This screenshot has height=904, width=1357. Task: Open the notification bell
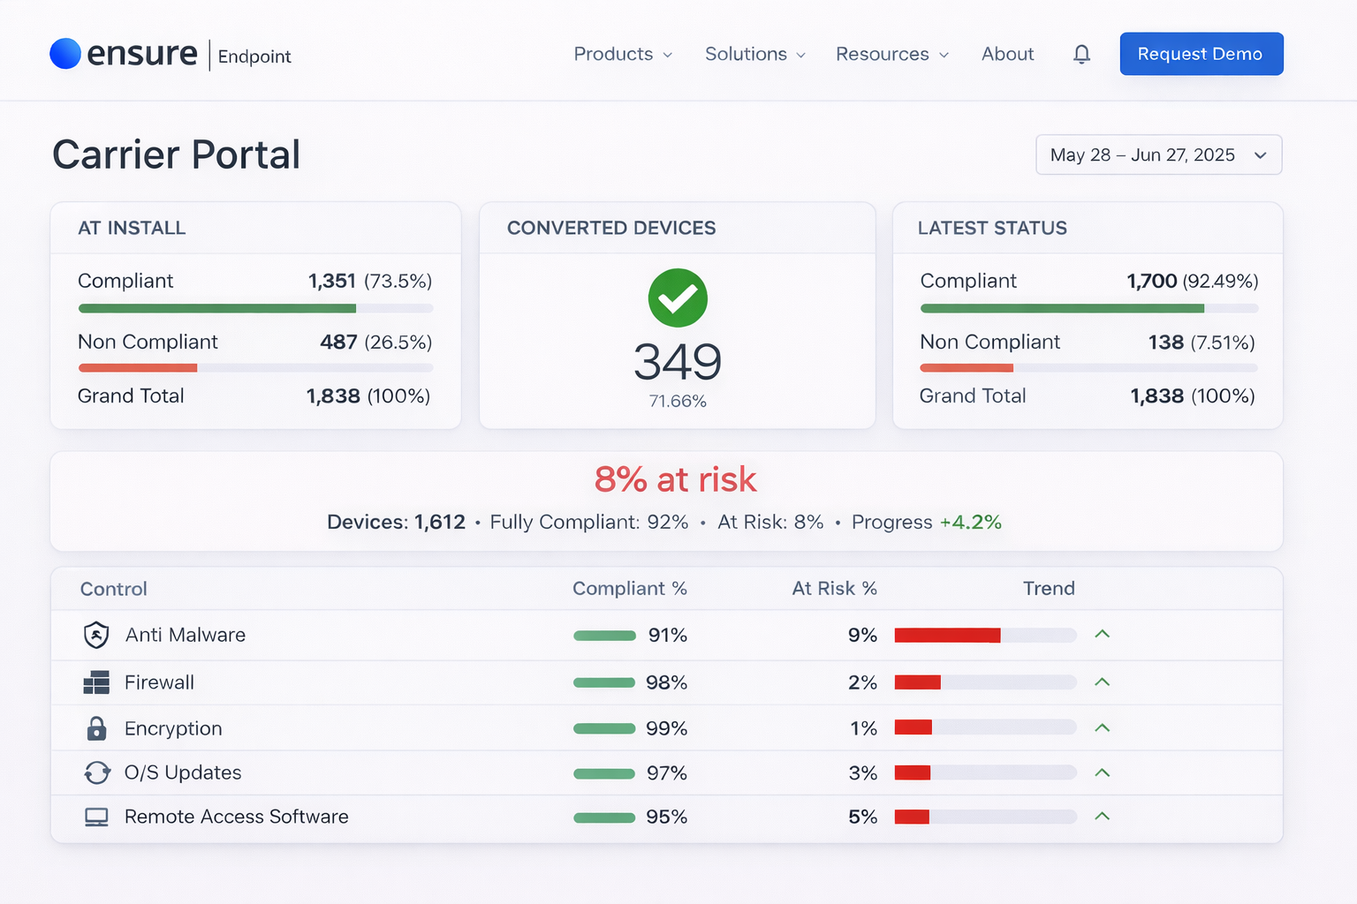tap(1080, 54)
